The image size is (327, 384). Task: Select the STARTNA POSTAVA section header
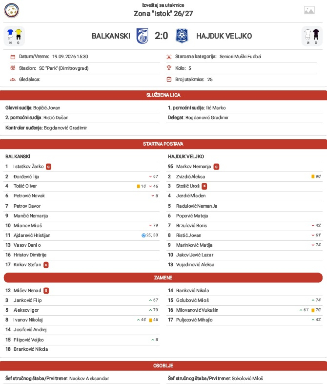pos(163,144)
